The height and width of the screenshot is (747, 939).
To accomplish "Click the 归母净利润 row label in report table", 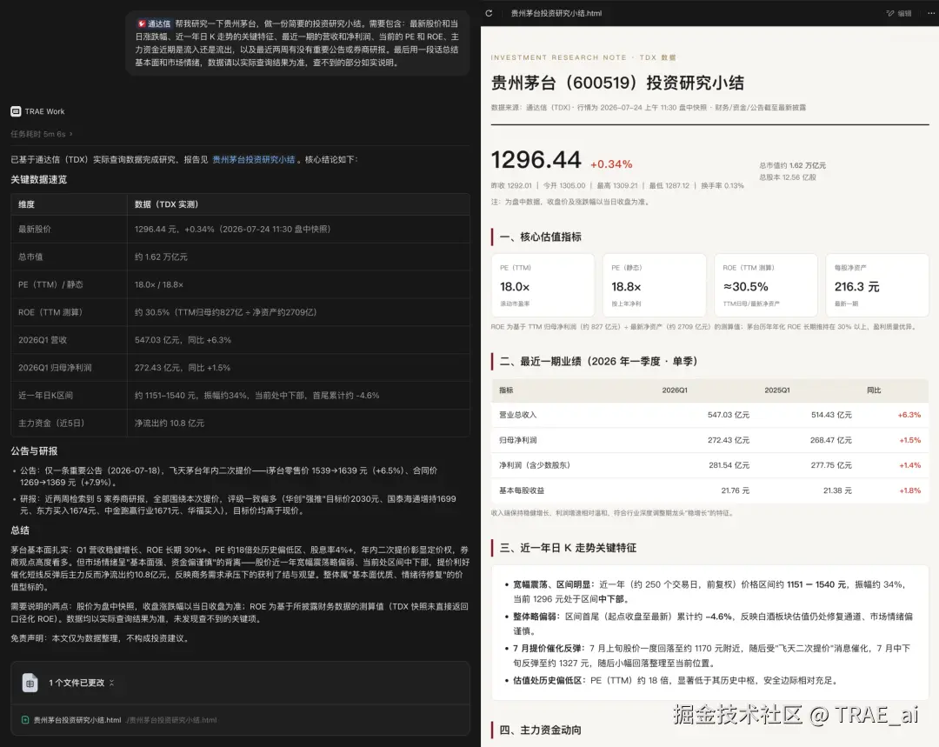I will (518, 440).
